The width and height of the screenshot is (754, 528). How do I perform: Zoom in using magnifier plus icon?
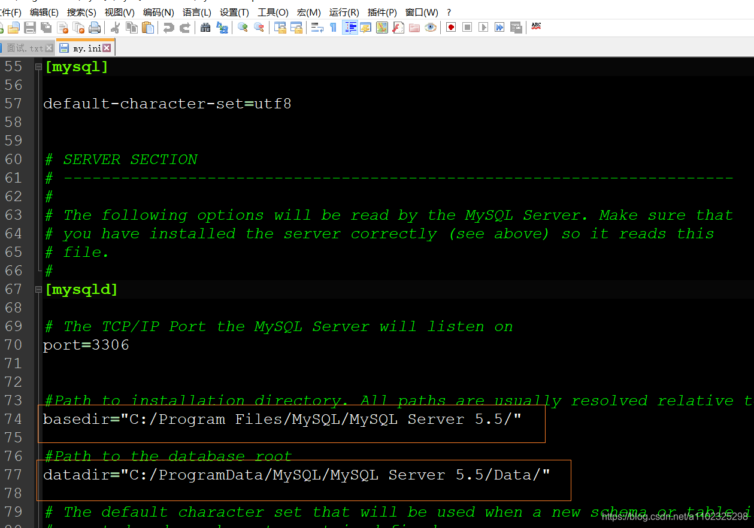[x=243, y=28]
